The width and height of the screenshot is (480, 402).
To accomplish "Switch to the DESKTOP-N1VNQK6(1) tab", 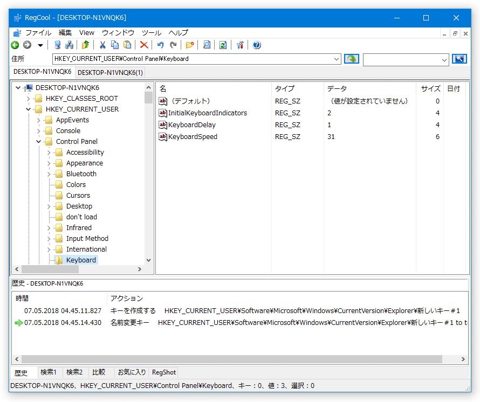I will coord(110,73).
